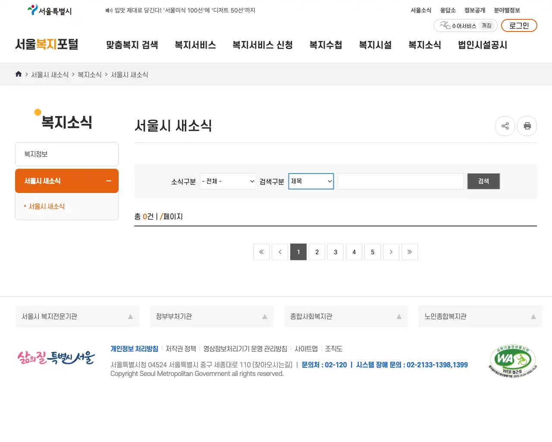Screen dimensions: 552x442
Task: Click the 검색 search button
Action: [483, 181]
